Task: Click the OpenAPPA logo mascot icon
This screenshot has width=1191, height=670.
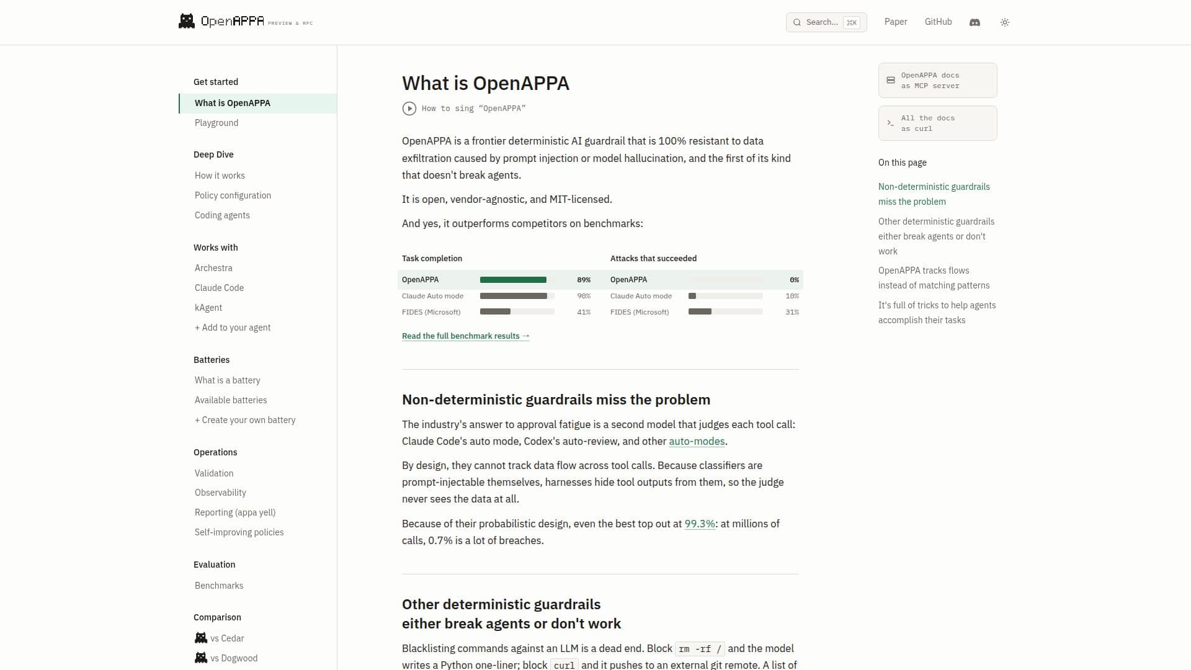Action: pyautogui.click(x=187, y=21)
